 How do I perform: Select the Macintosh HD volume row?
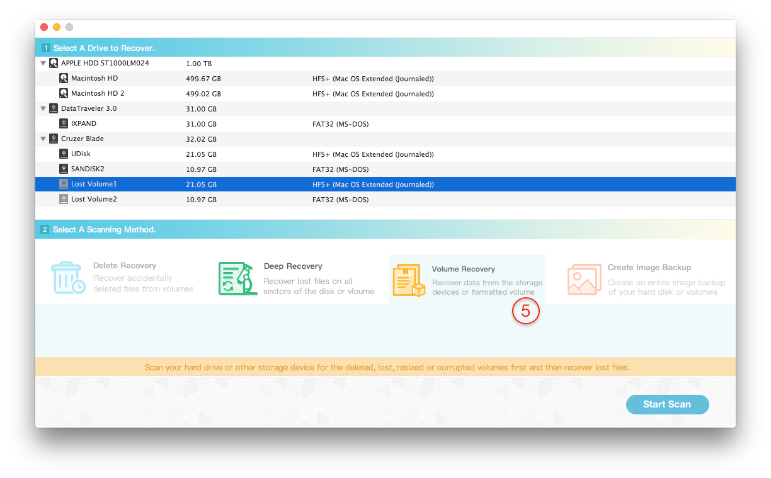click(x=385, y=78)
